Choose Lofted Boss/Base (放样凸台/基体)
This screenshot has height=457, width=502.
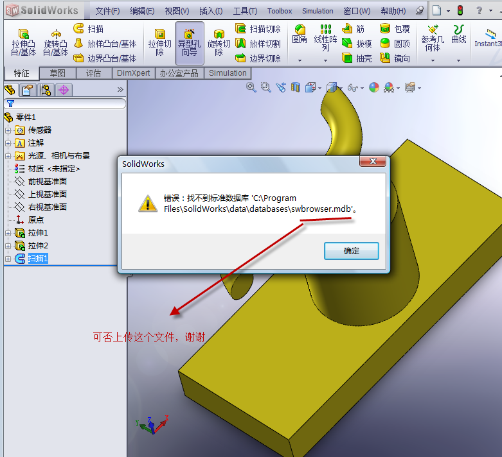(105, 44)
